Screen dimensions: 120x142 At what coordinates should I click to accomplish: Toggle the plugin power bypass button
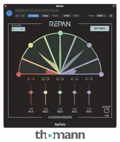click(x=9, y=13)
